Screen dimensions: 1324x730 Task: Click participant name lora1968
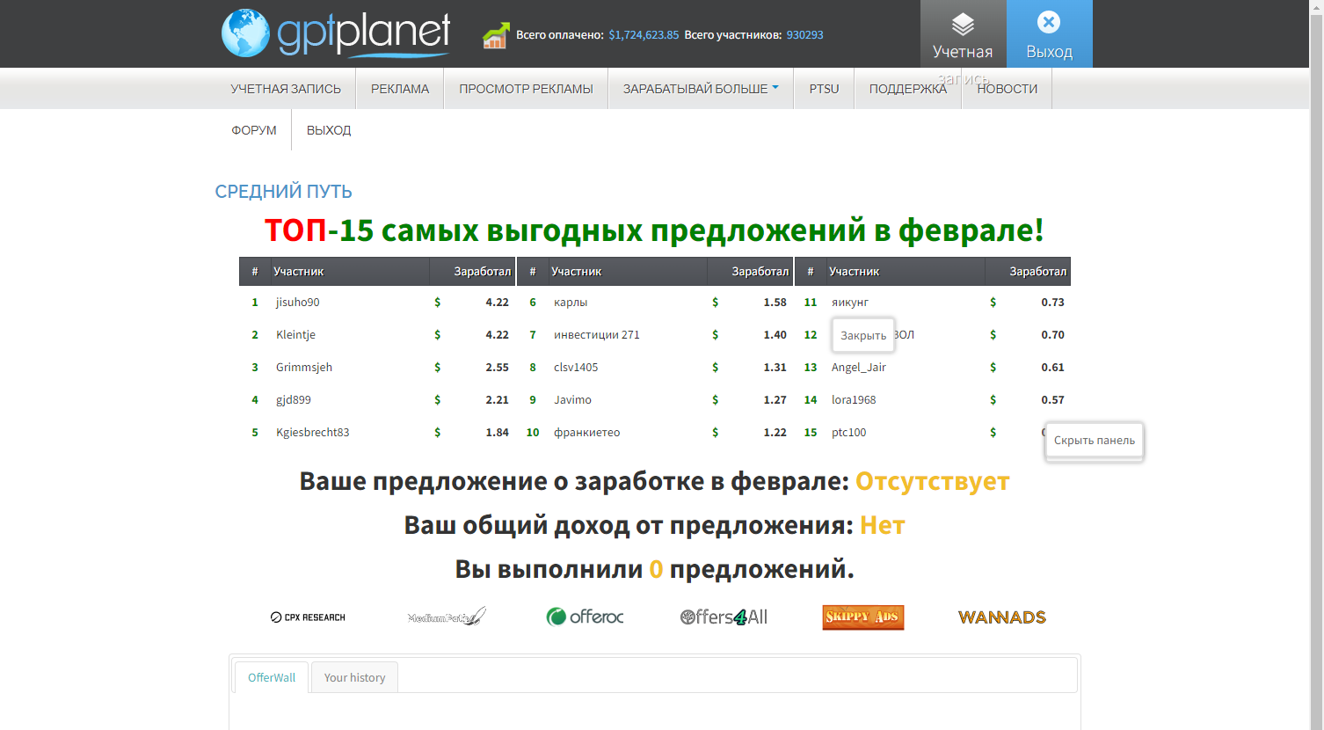tap(854, 399)
